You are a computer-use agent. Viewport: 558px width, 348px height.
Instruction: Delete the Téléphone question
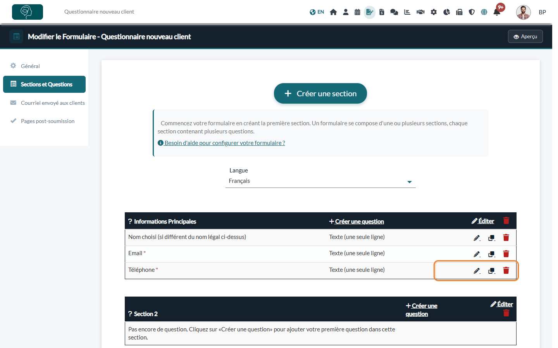click(x=506, y=270)
